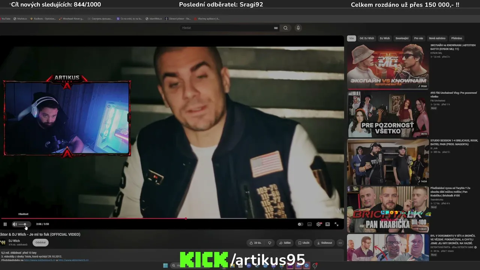Screen dimensions: 480x270
Task: Select the Pro vás filter chip
Action: (418, 38)
